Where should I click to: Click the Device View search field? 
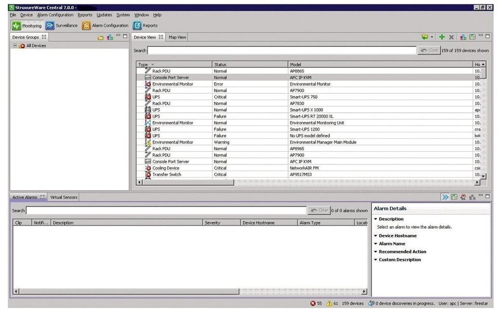[x=282, y=50]
